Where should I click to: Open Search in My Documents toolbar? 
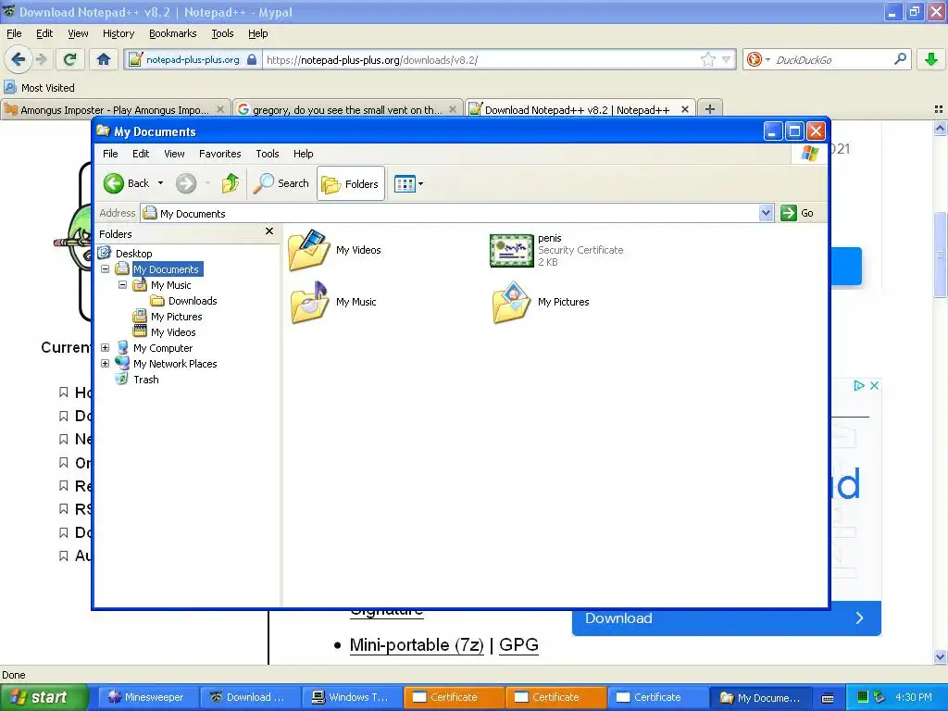[x=281, y=183]
